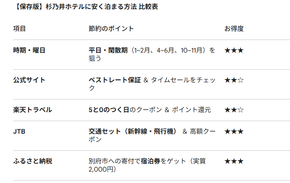Click the bold 交通セット(新幹線・飛行機) text
The height and width of the screenshot is (183, 290).
coord(133,131)
